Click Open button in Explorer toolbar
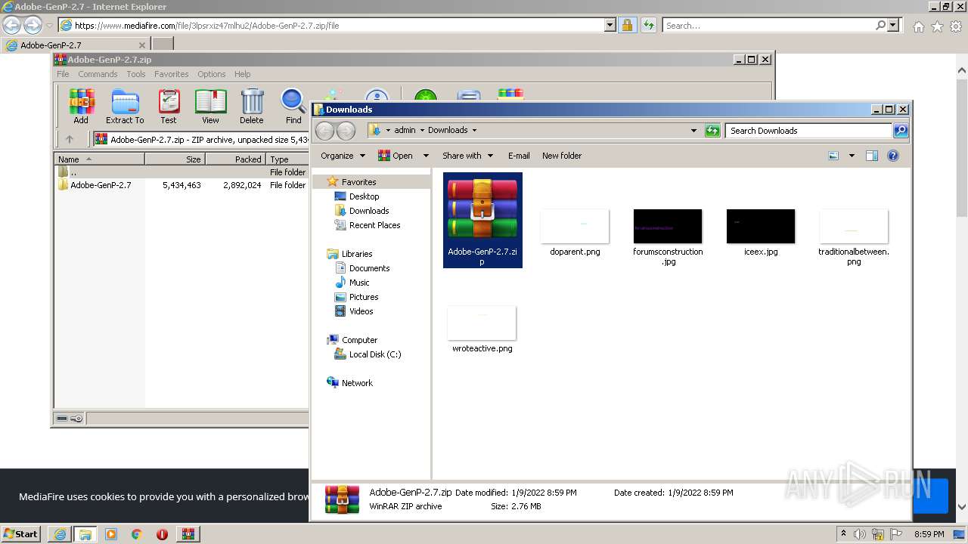The width and height of the screenshot is (968, 544). click(x=396, y=156)
